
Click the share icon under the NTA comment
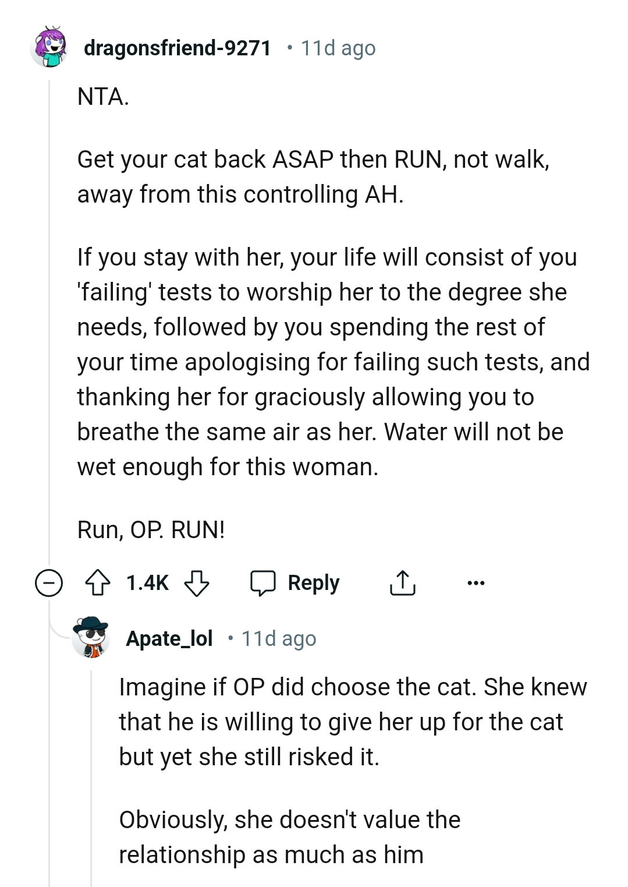[403, 581]
